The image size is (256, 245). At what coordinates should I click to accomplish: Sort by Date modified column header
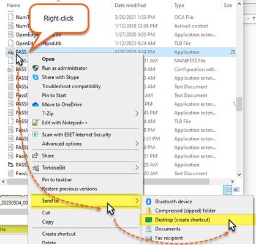[x=130, y=6]
